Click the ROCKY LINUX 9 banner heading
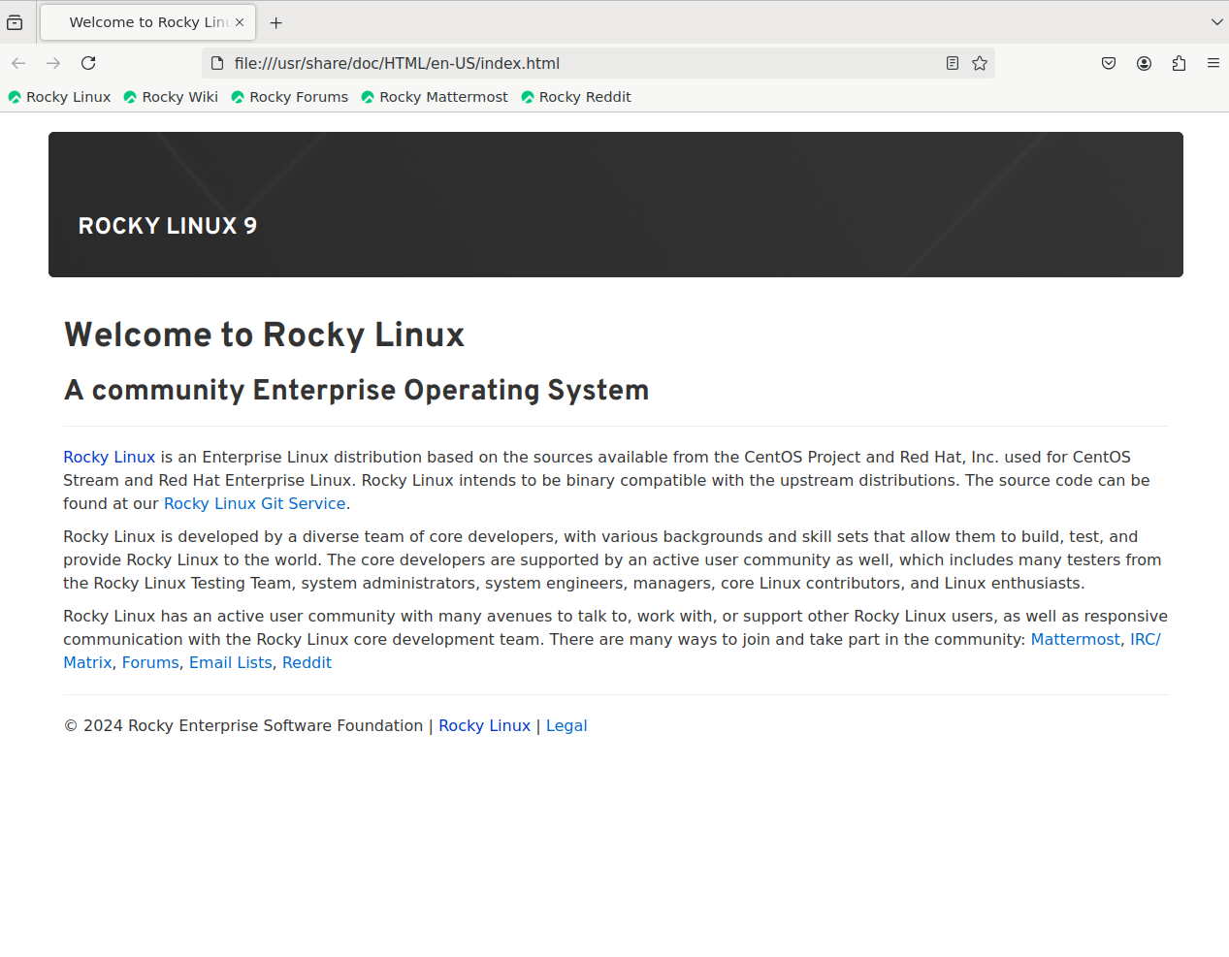Viewport: 1229px width, 957px height. 168,226
